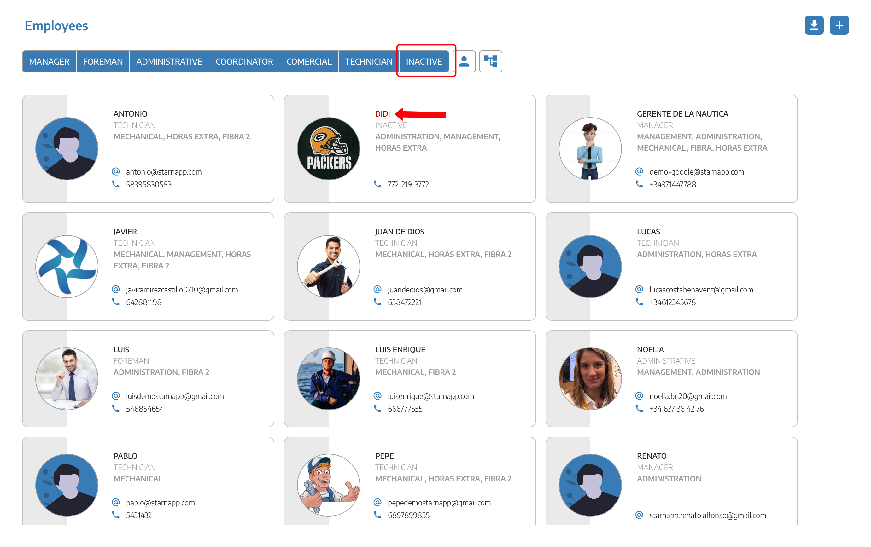
Task: Click the PEPE employee name
Action: [384, 456]
